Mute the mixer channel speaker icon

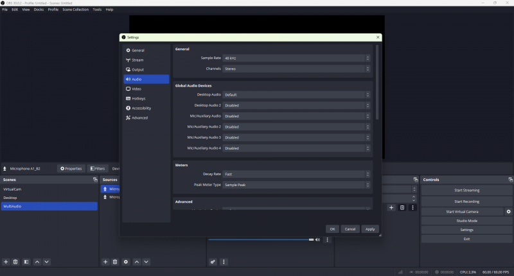(317, 239)
